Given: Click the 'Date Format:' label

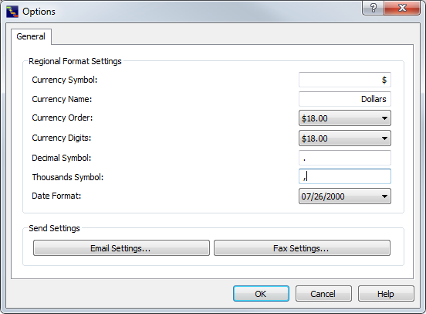Looking at the screenshot, I should [x=56, y=196].
